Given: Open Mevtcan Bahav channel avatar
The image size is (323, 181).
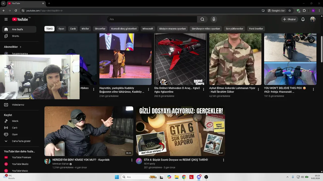Looking at the screenshot, I should pos(47,161).
